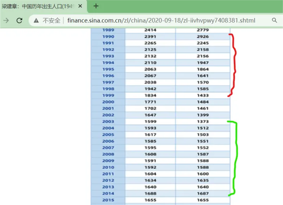Click value 2779 in 1989 row
This screenshot has height=205, width=283.
tap(203, 30)
